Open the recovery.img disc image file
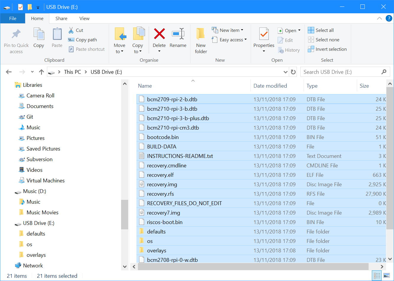The image size is (394, 281). point(162,184)
